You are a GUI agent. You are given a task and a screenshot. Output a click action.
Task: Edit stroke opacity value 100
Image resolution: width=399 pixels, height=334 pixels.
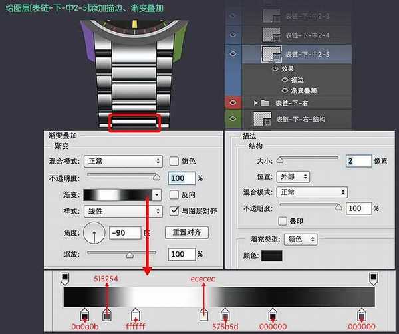pos(359,208)
